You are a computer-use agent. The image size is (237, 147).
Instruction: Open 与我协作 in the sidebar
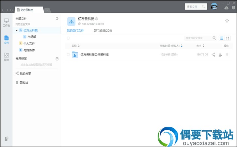pyautogui.click(x=29, y=50)
